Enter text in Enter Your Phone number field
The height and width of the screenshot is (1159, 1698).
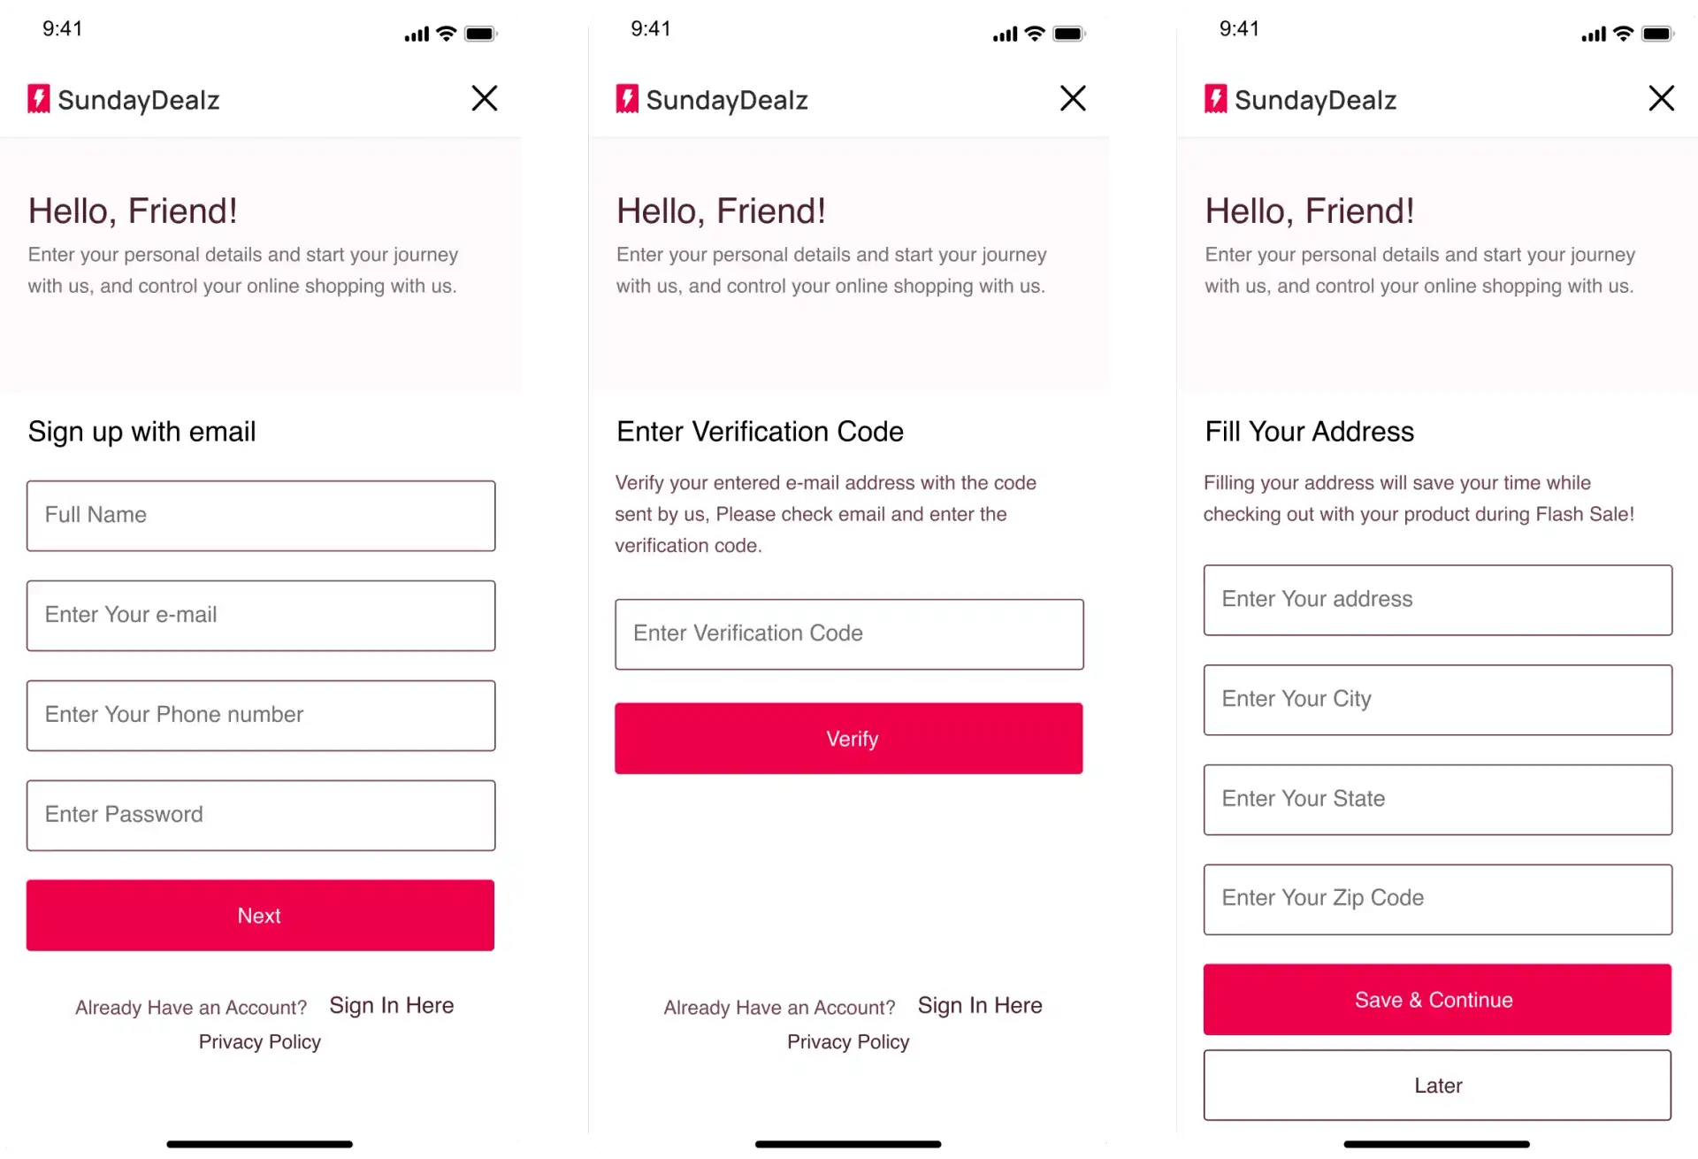click(259, 714)
